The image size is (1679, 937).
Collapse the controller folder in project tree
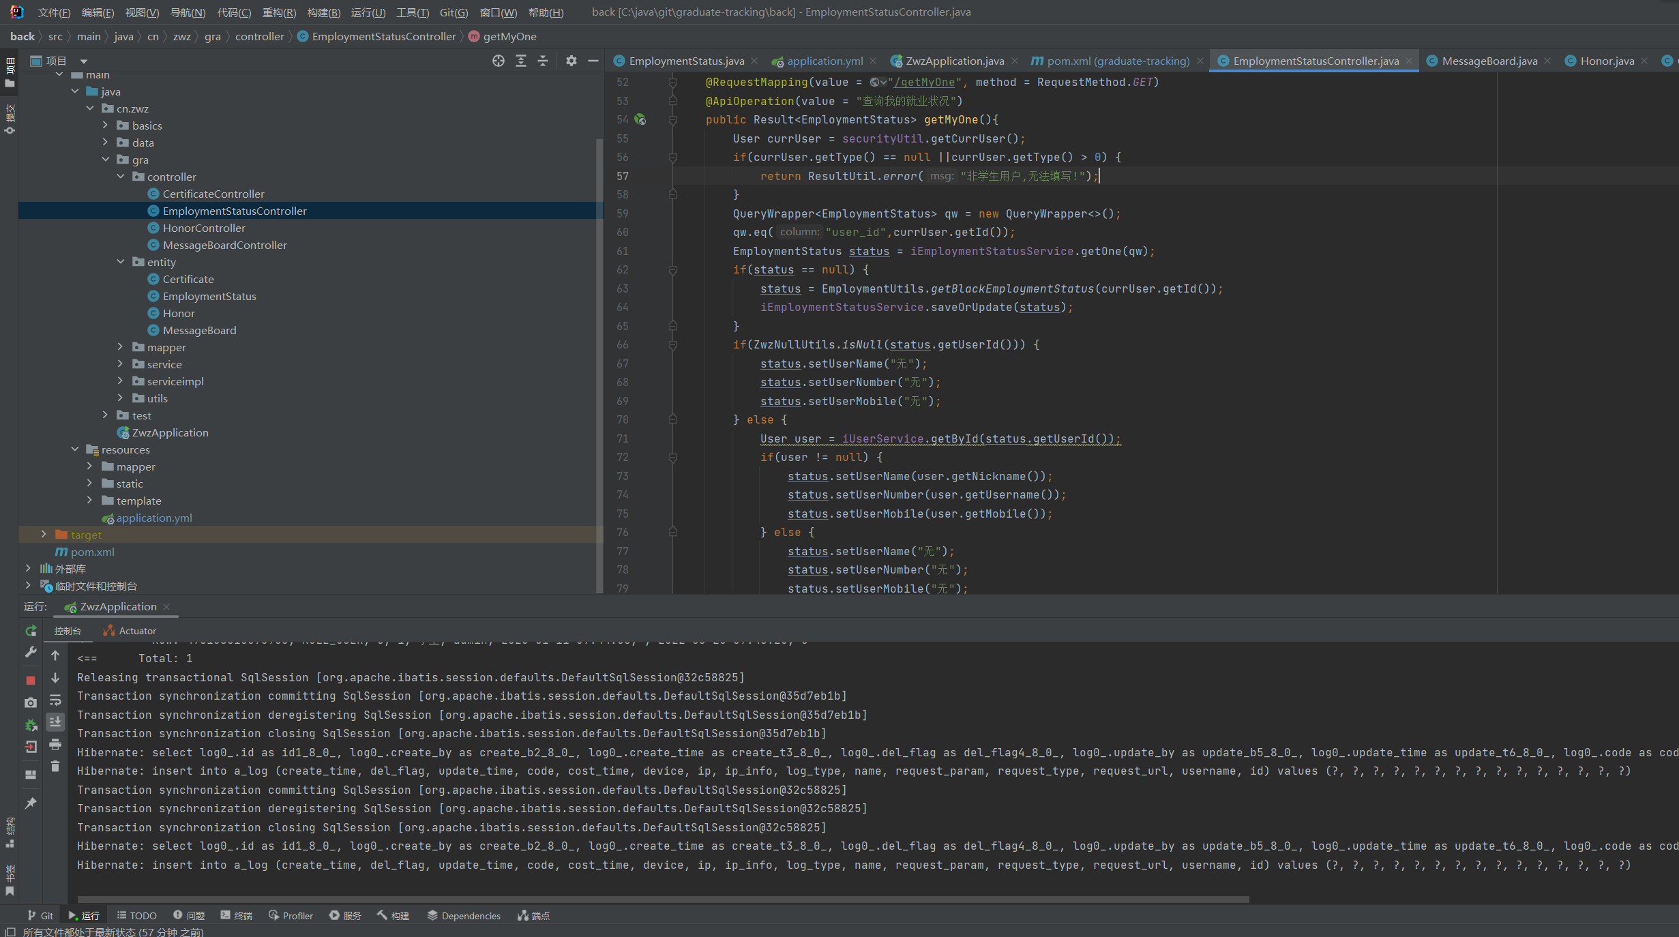(121, 177)
